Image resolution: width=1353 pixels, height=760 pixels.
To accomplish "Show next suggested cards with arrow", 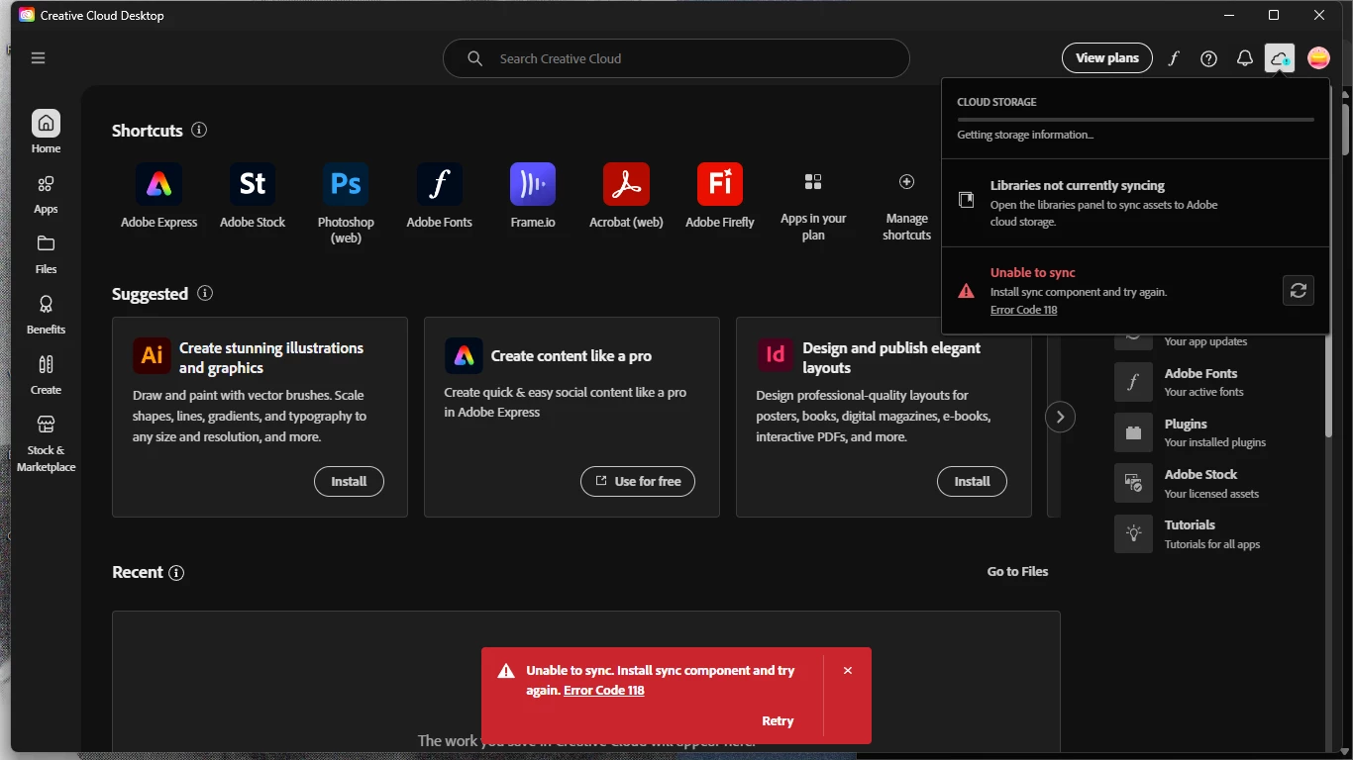I will [1060, 417].
